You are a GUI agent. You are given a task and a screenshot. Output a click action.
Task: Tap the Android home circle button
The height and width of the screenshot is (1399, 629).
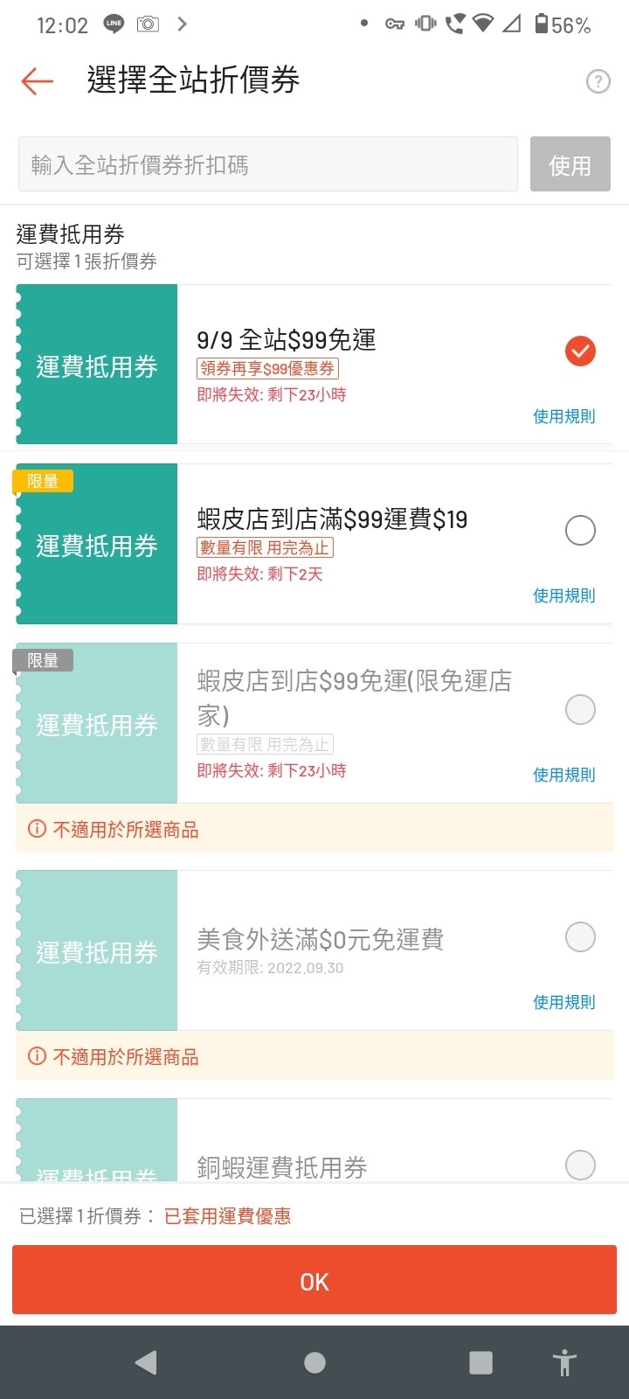(x=314, y=1362)
